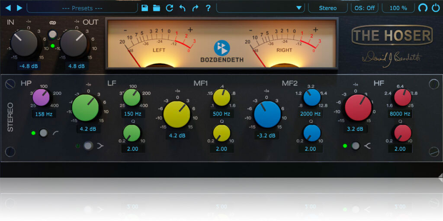Click the reload preset circular arrow icon

[x=170, y=8]
